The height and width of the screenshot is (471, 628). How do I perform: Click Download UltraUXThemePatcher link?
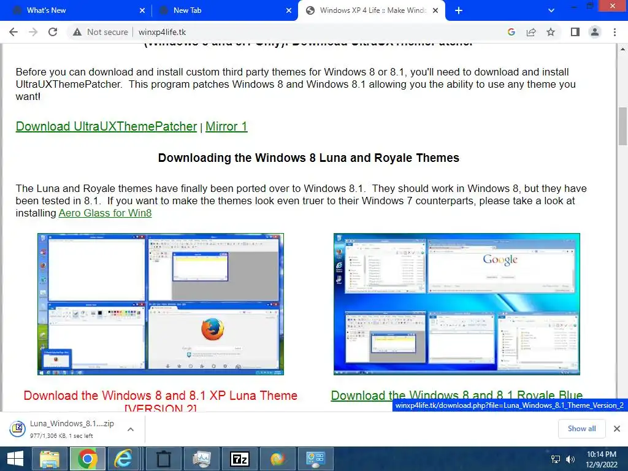(x=106, y=126)
